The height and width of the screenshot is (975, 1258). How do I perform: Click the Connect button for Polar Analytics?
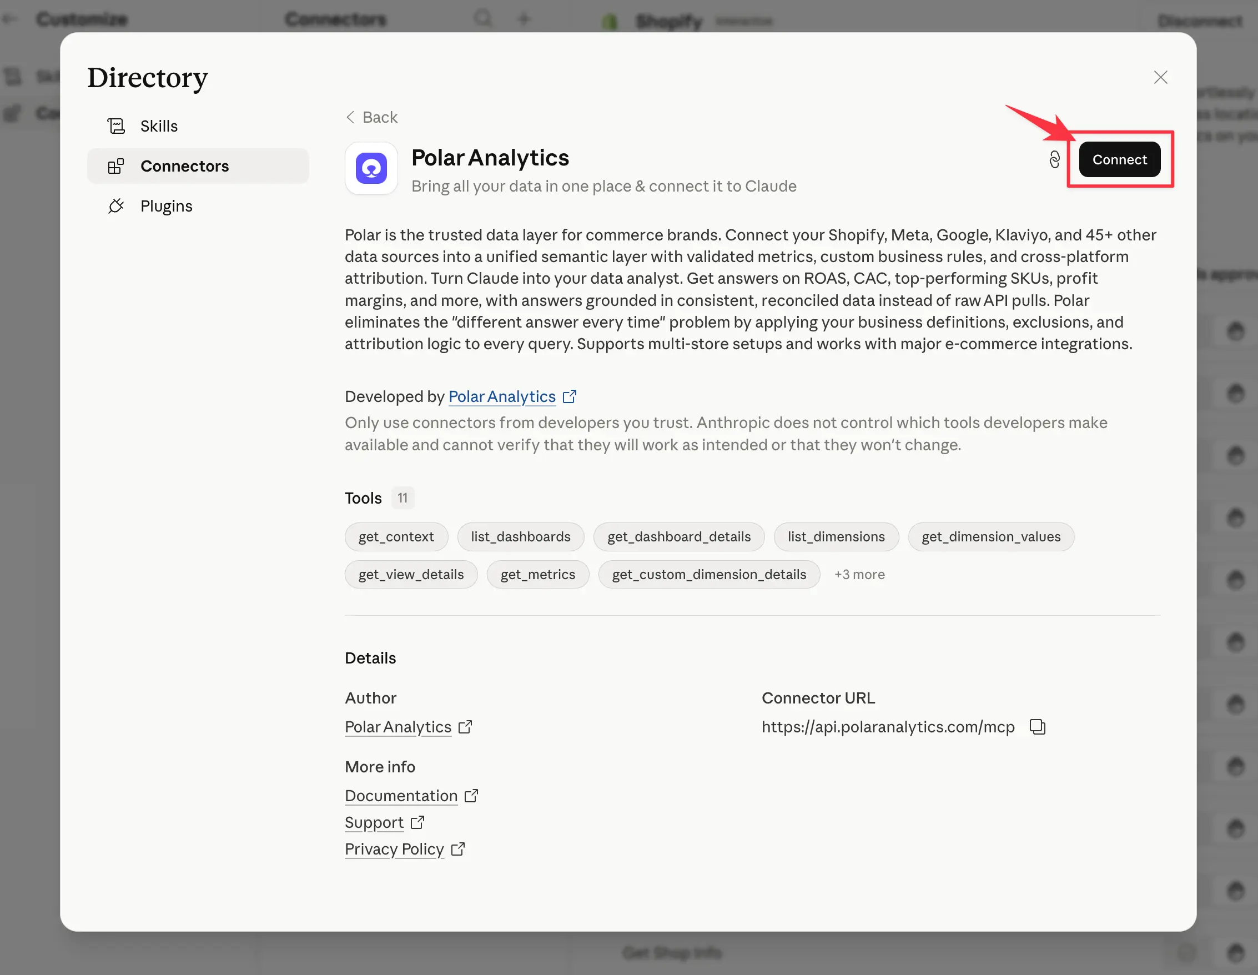pos(1119,159)
